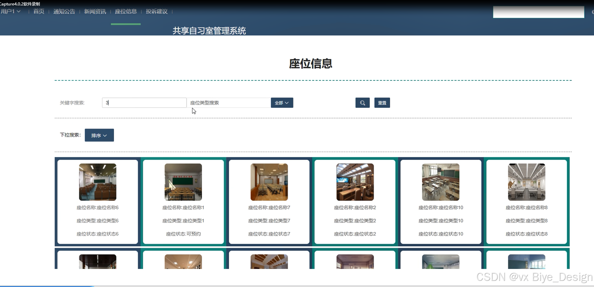
Task: Click text 座位状态:座位状态7
Action: tap(269, 234)
